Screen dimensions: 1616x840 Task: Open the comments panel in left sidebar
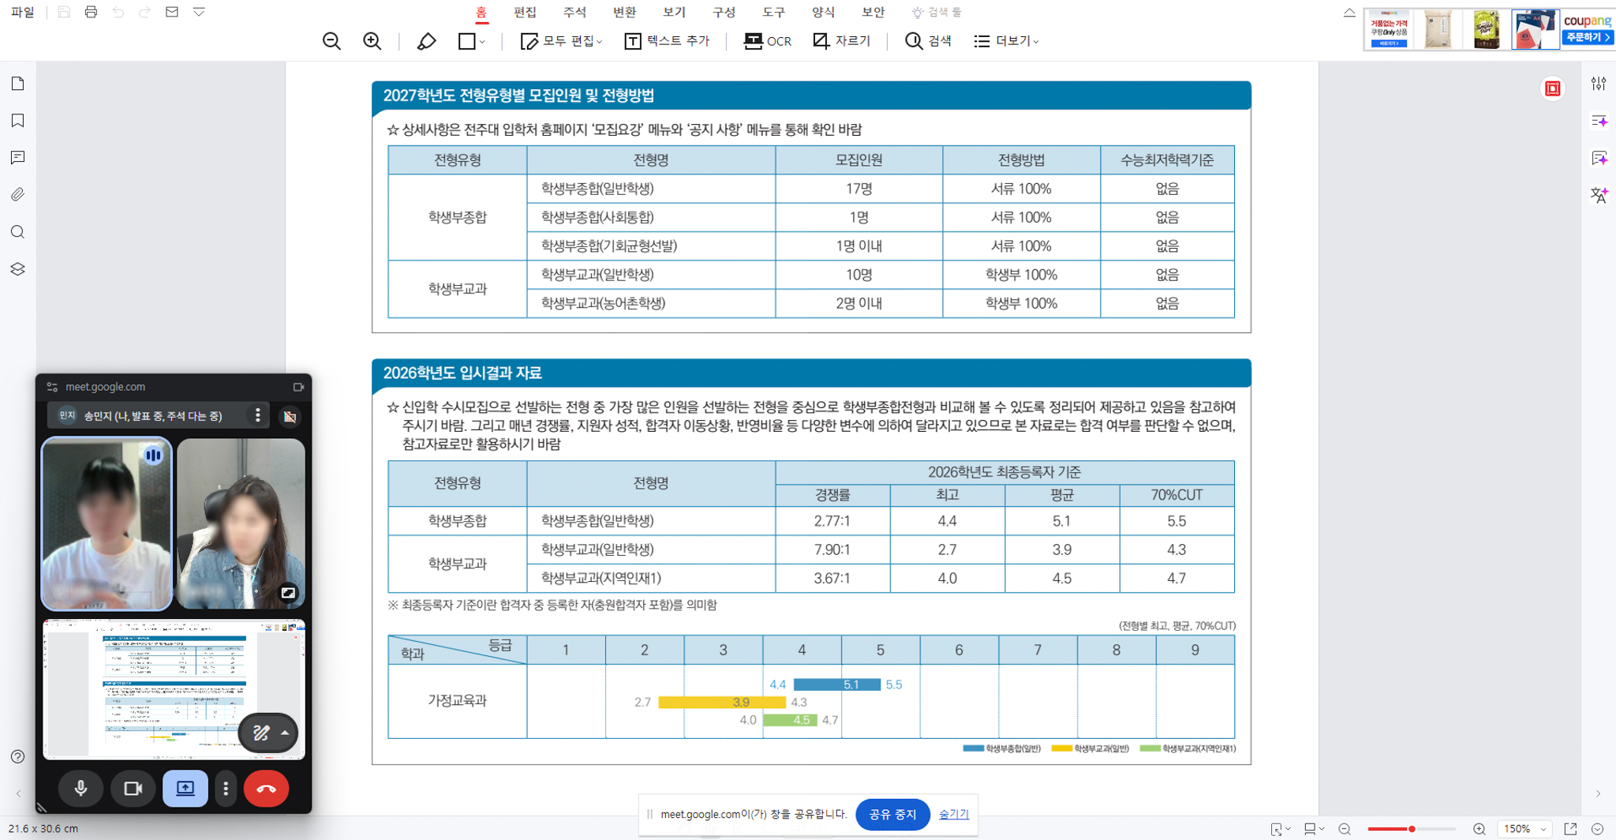17,158
